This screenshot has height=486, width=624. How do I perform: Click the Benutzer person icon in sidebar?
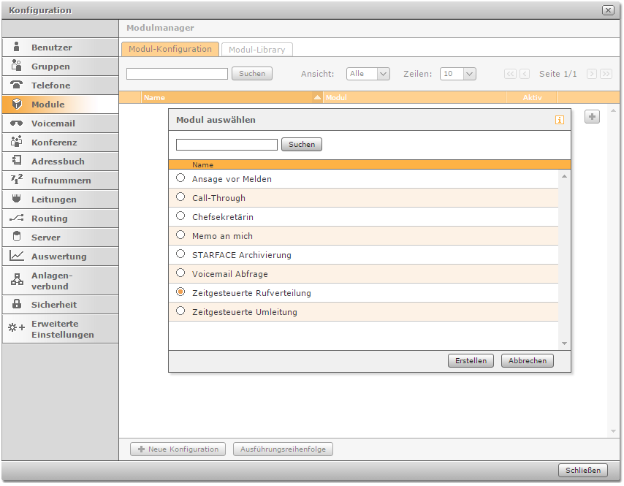click(16, 48)
